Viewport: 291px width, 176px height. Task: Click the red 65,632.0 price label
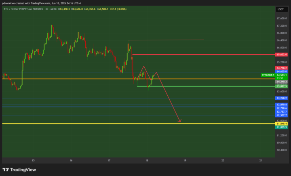(282, 54)
